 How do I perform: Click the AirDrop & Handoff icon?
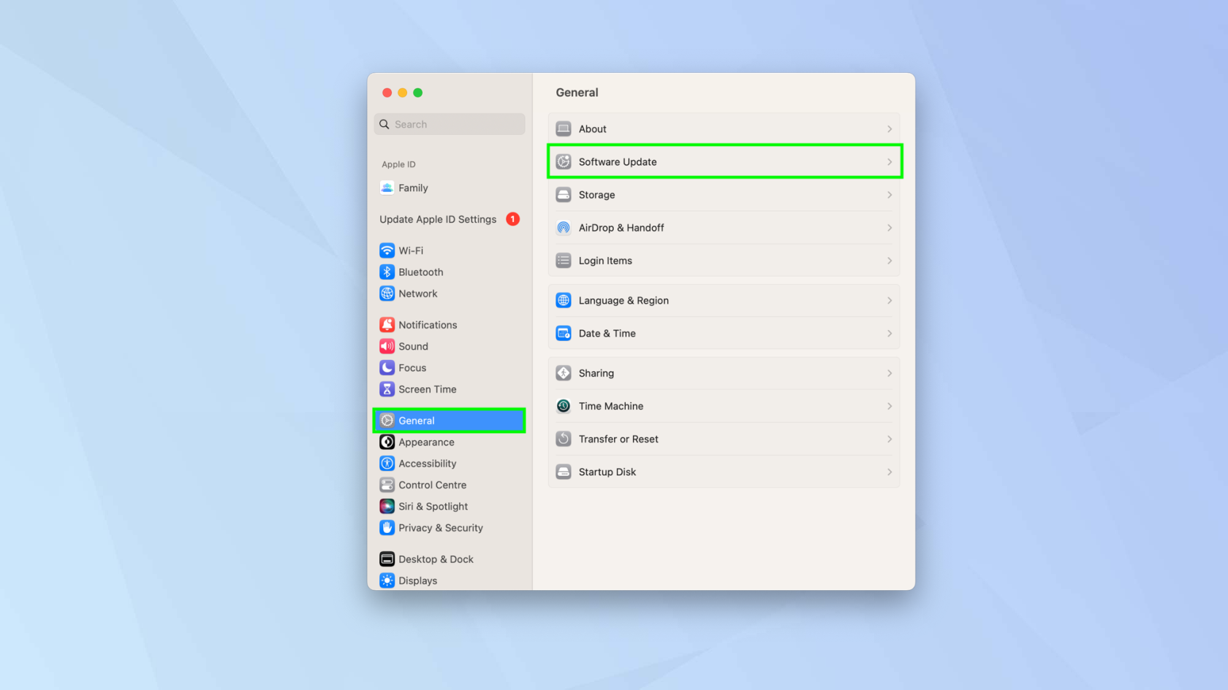click(x=563, y=228)
